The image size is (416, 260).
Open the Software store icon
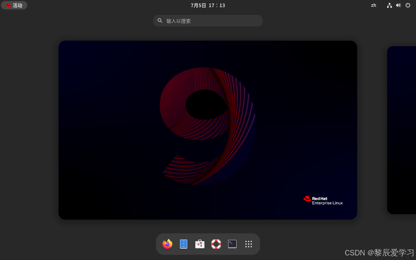(200, 244)
